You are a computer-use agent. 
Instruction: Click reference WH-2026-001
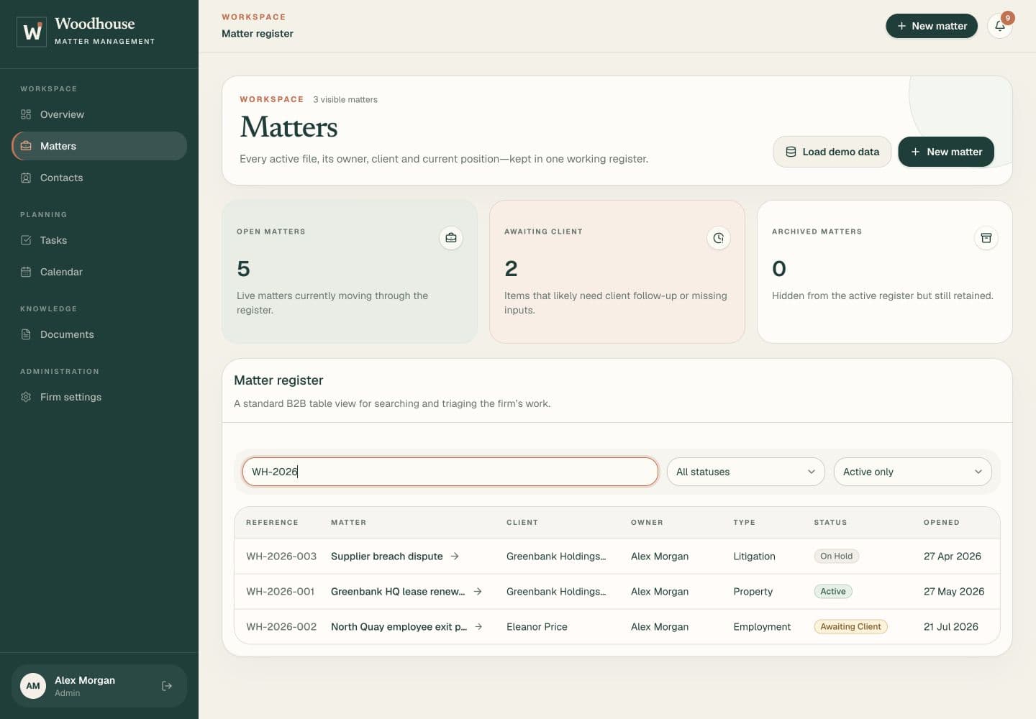[x=281, y=592]
